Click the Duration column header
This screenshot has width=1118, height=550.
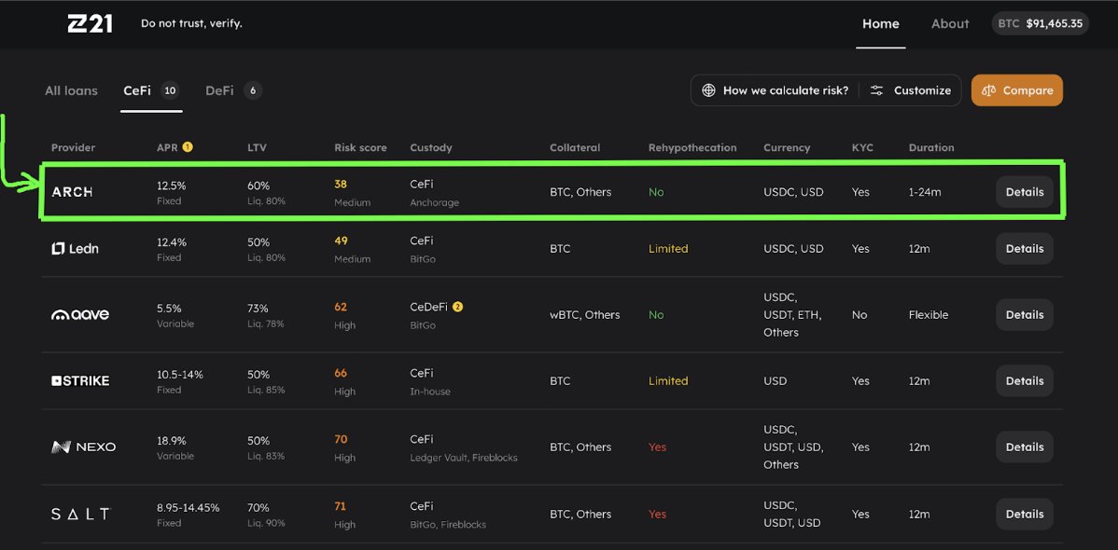(x=931, y=147)
